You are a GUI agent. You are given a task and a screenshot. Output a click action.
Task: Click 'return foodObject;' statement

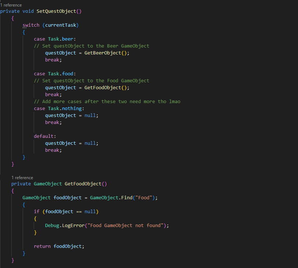pos(59,246)
